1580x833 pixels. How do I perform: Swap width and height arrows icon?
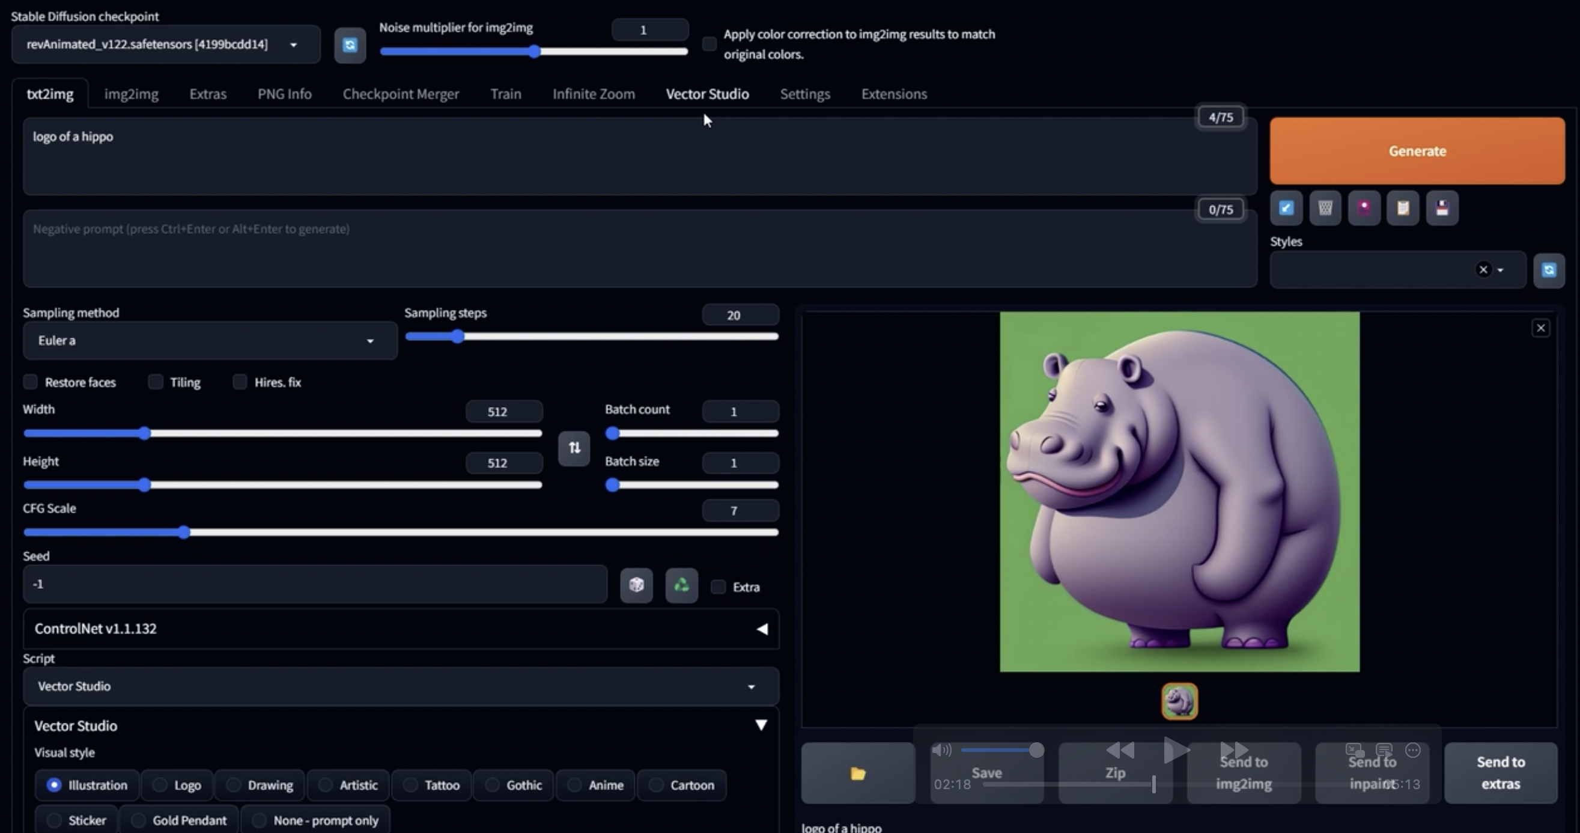pyautogui.click(x=574, y=448)
